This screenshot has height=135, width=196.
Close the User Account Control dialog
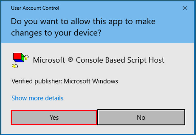coord(185,8)
